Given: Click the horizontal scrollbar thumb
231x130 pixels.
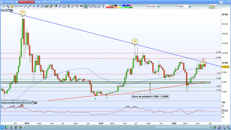Looking at the screenshot, I should 182,127.
